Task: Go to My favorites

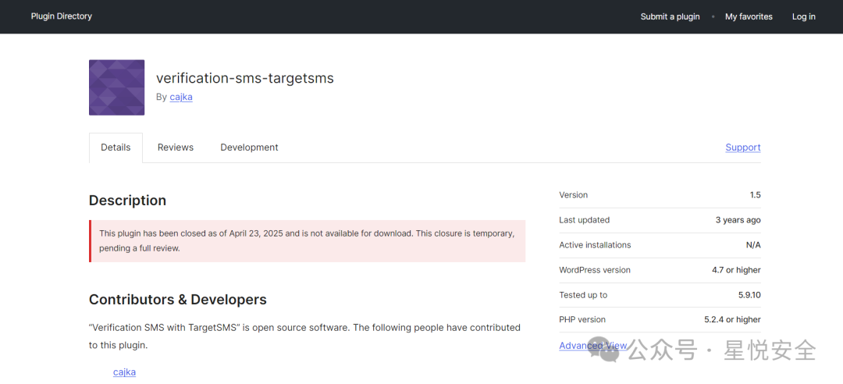Action: pyautogui.click(x=749, y=16)
